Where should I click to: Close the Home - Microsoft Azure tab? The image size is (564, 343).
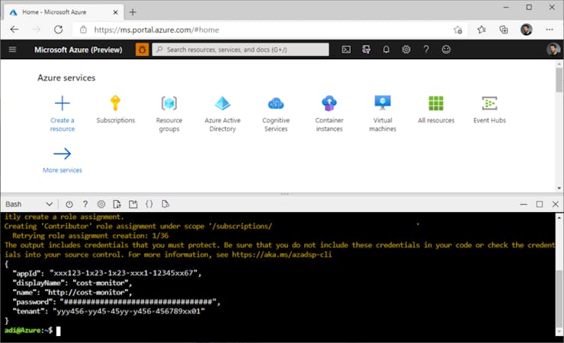[x=115, y=12]
